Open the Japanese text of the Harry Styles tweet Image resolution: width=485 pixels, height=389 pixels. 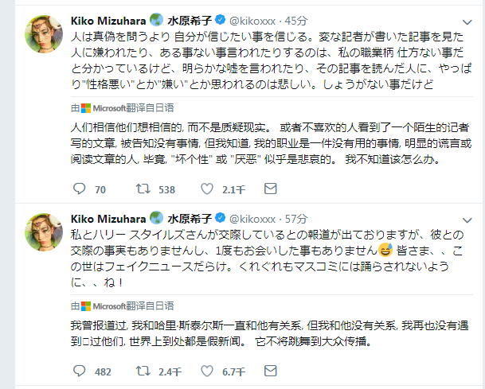pyautogui.click(x=267, y=259)
